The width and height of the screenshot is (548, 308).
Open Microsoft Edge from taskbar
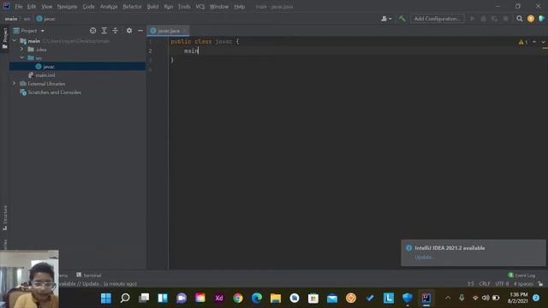(x=257, y=298)
